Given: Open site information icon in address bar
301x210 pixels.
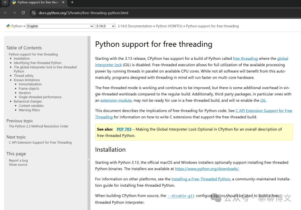Looking at the screenshot, I should (x=34, y=13).
